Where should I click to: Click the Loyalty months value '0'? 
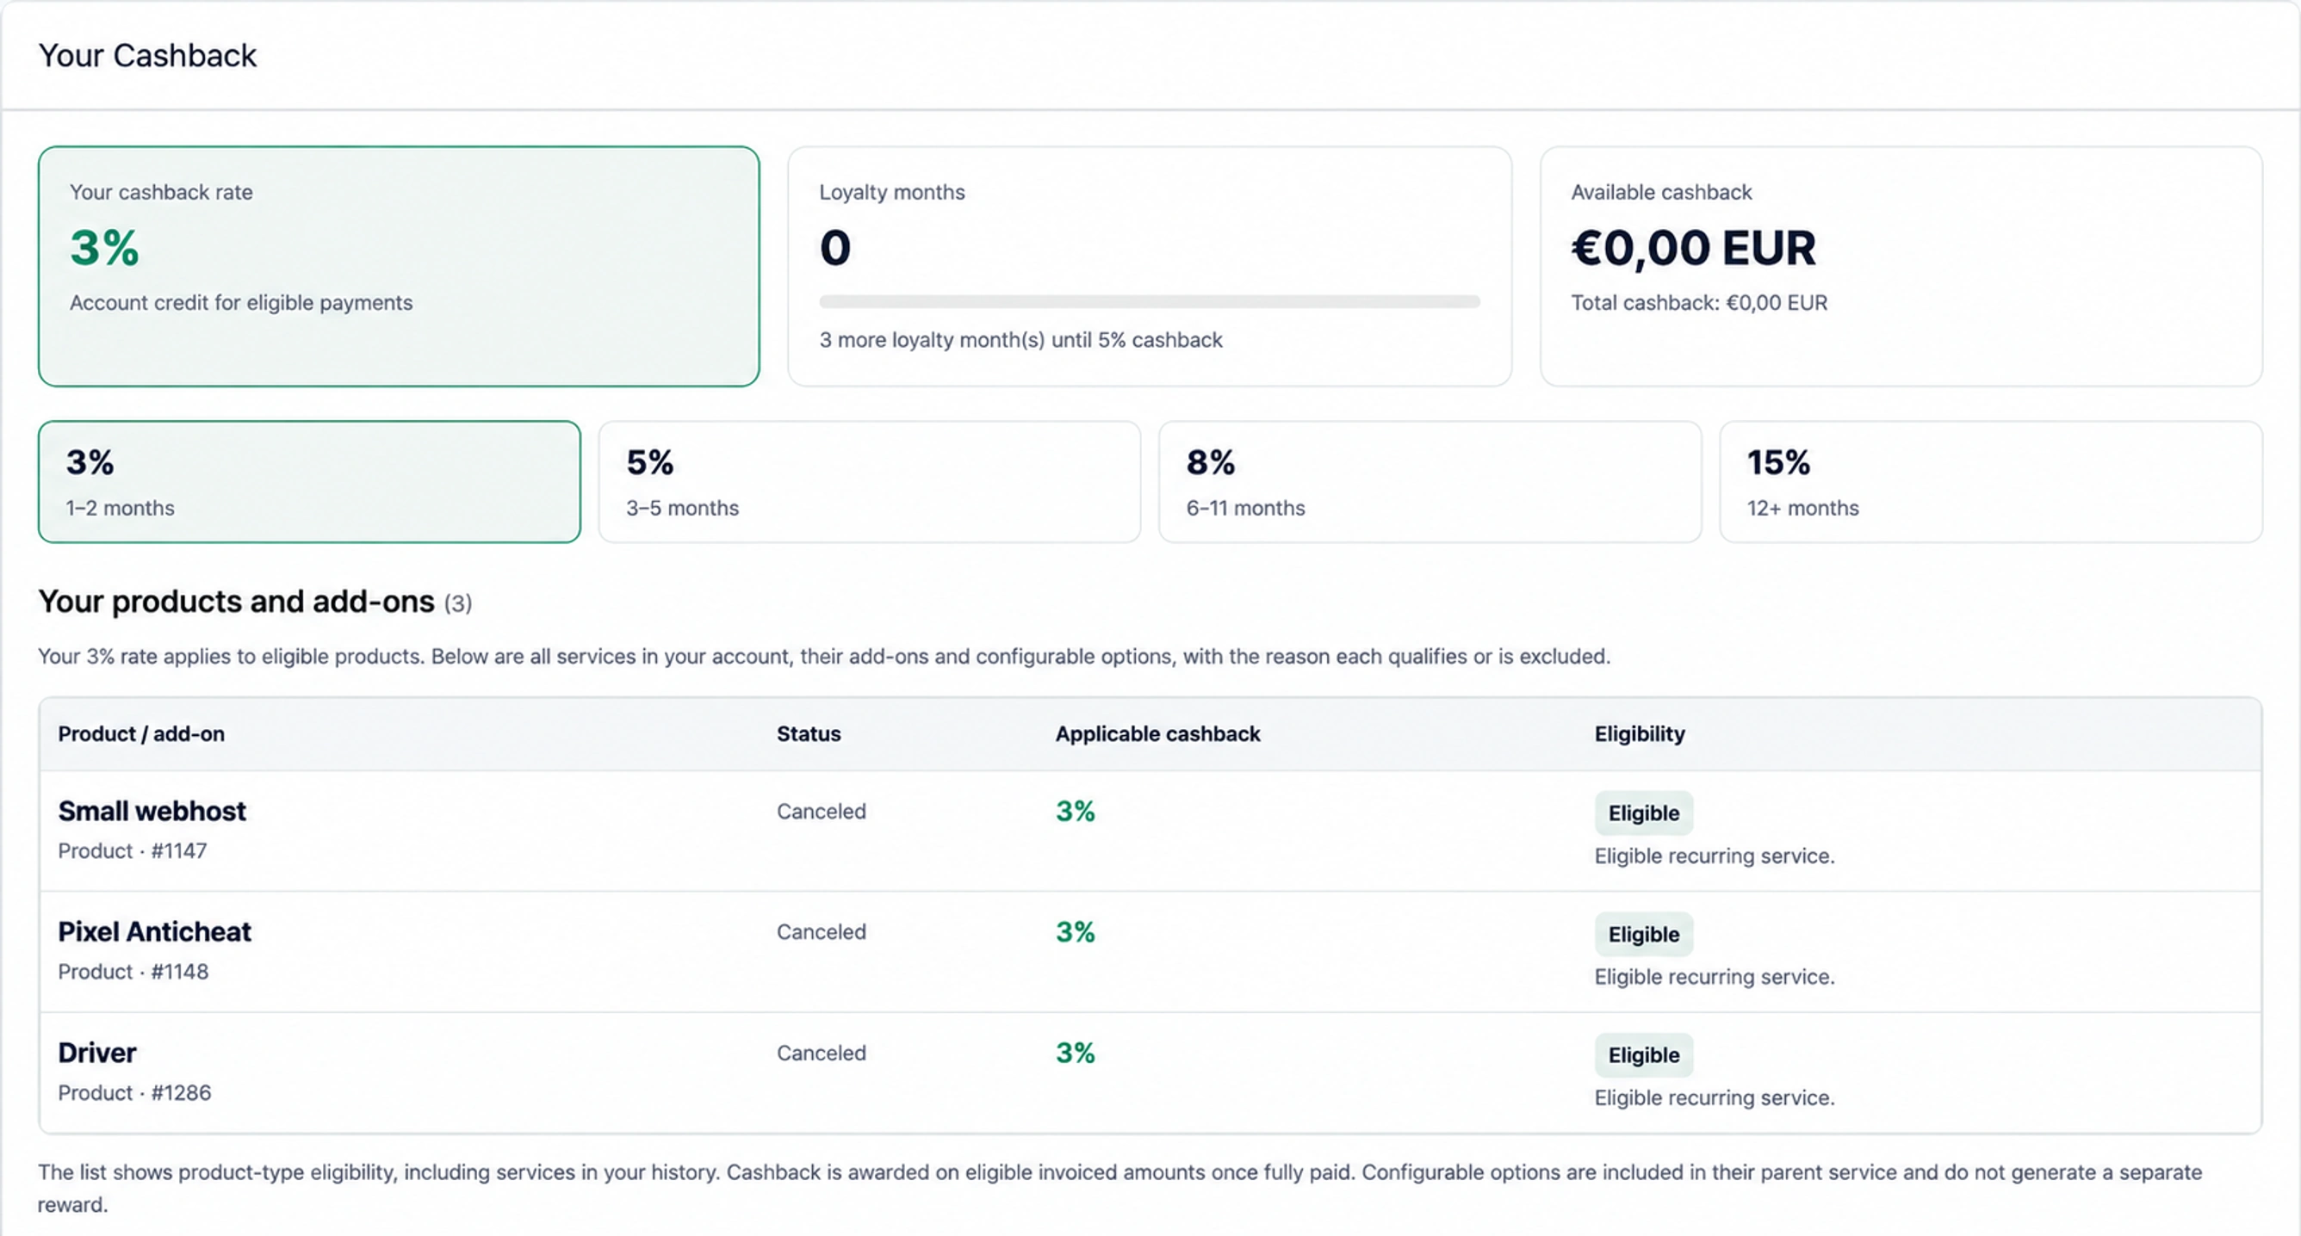click(835, 247)
